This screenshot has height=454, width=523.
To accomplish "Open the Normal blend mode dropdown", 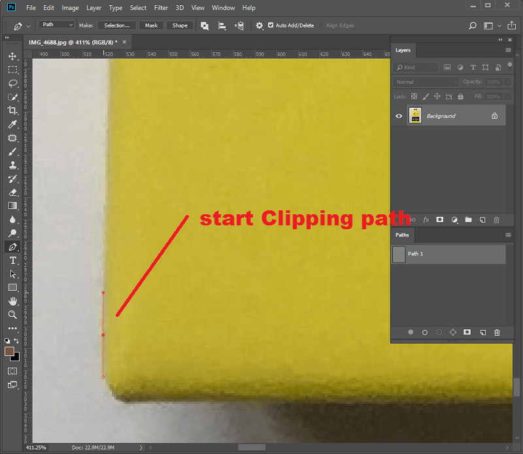I will point(426,82).
